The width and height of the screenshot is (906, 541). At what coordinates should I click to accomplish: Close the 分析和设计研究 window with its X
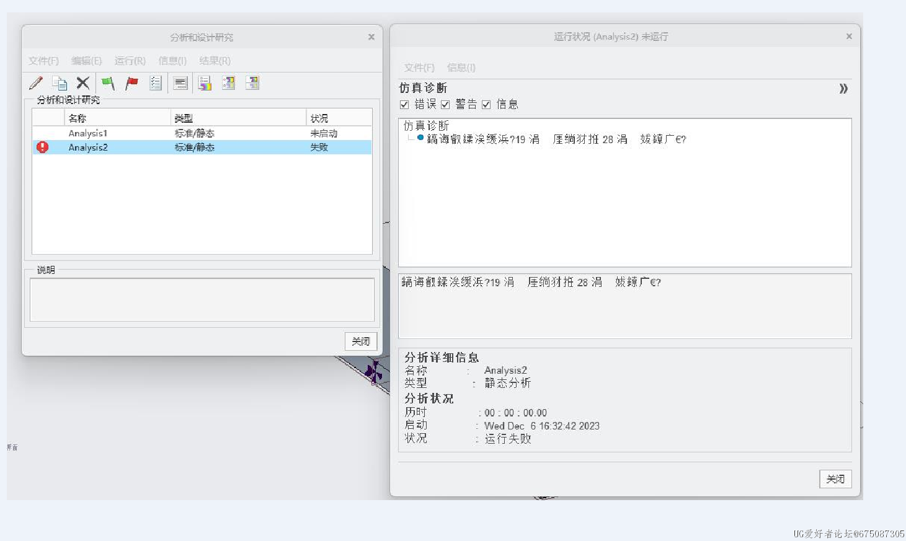click(371, 37)
